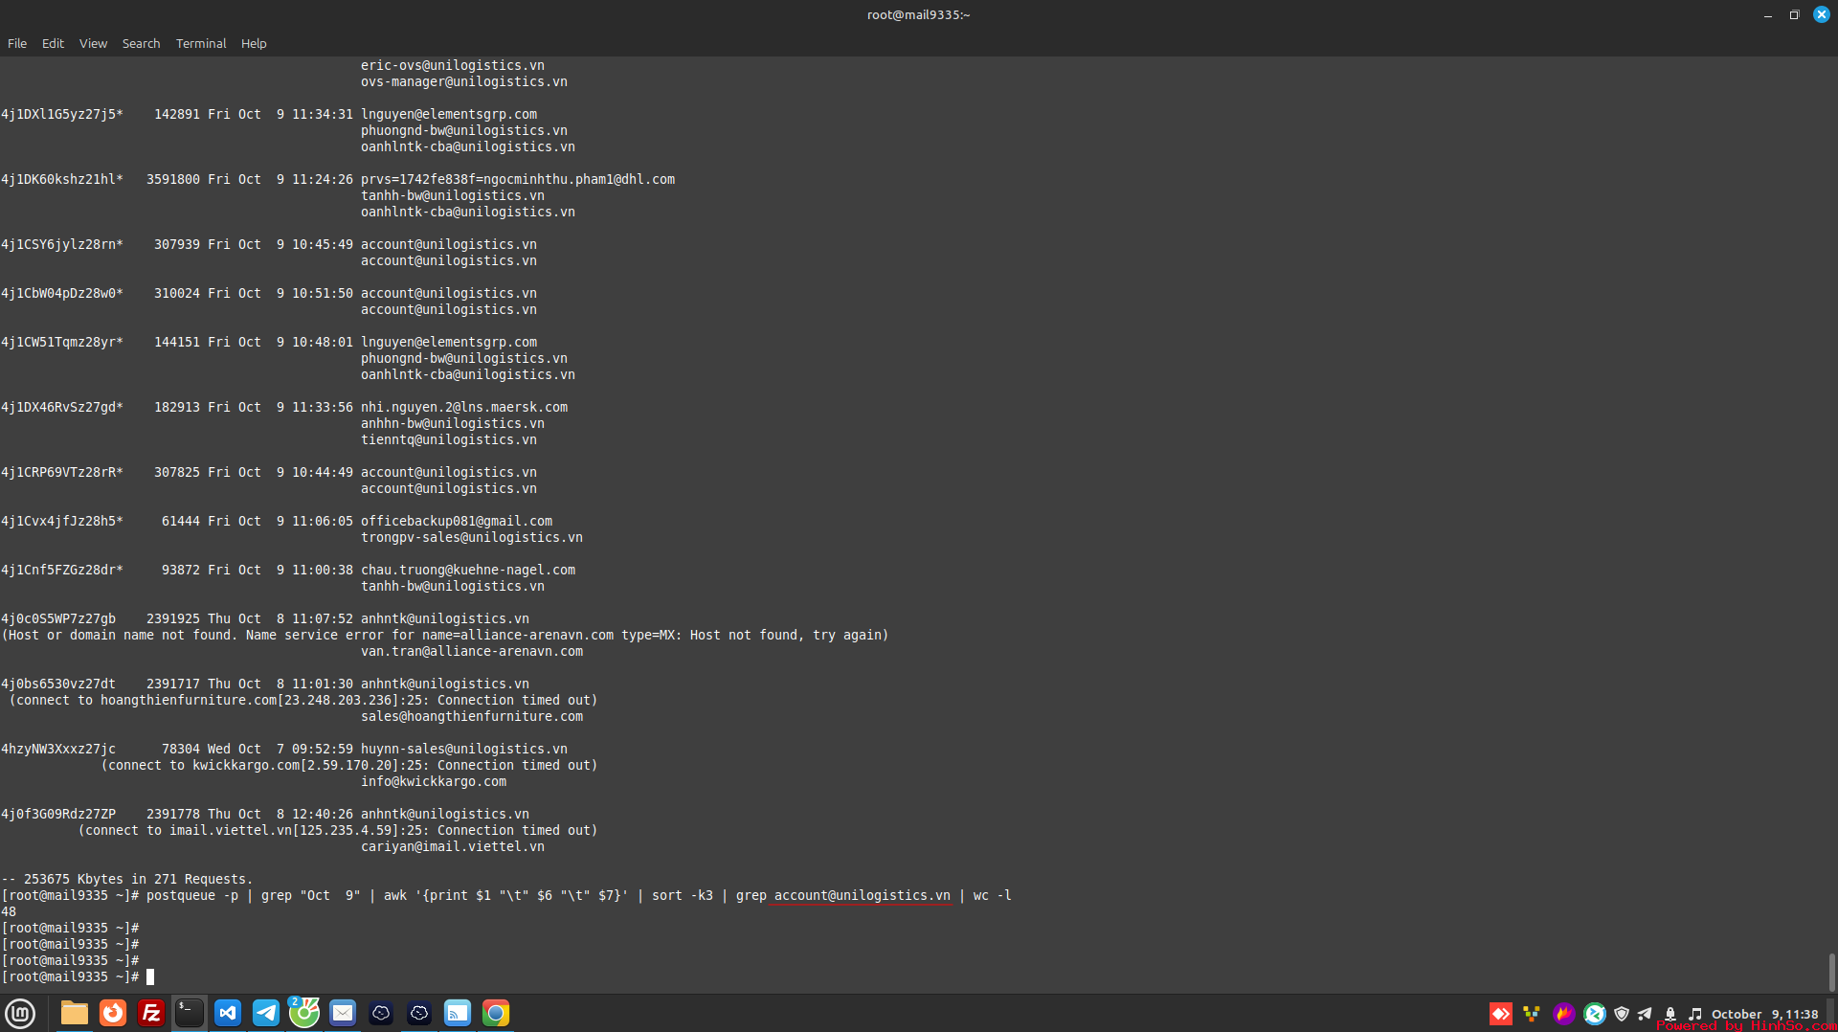
Task: Open the Linux Mint start menu
Action: pos(20,1013)
